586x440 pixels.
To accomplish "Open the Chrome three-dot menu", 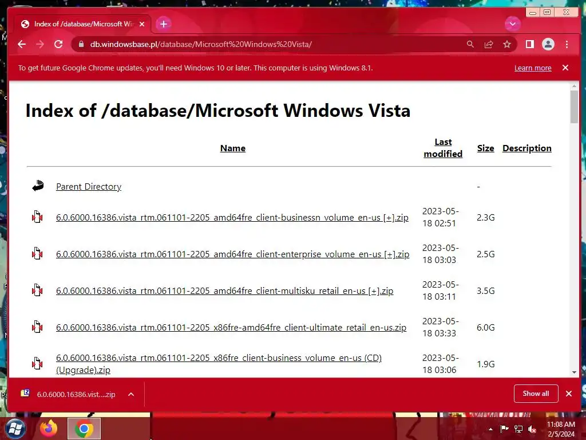I will point(567,44).
